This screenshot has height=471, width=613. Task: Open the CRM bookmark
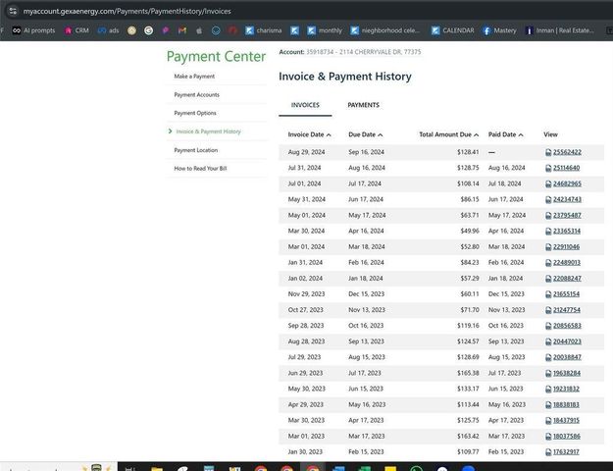click(77, 30)
